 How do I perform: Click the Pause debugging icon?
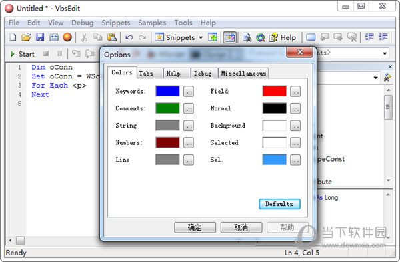point(59,53)
